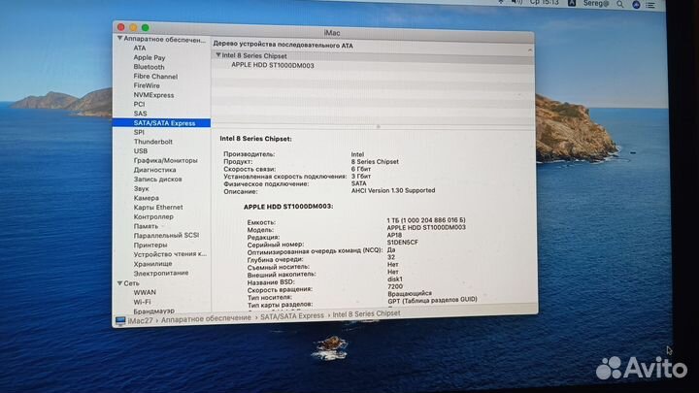Screen dimensions: 699x393
Task: Click the Sereg@ user menu
Action: tap(595, 3)
